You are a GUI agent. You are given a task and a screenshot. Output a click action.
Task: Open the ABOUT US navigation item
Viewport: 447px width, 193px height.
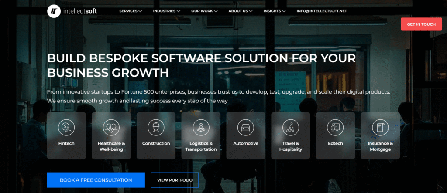point(238,11)
